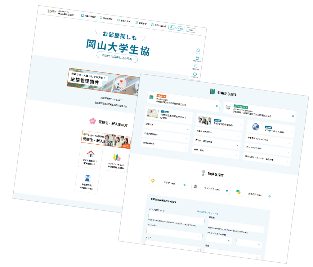Open 特集から探す in the top navigation
The width and height of the screenshot is (313, 267).
[x=89, y=16]
